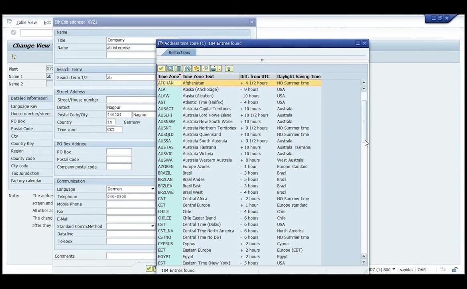Click the time zone list scrollbar thumb
467x289 pixels.
point(363,122)
